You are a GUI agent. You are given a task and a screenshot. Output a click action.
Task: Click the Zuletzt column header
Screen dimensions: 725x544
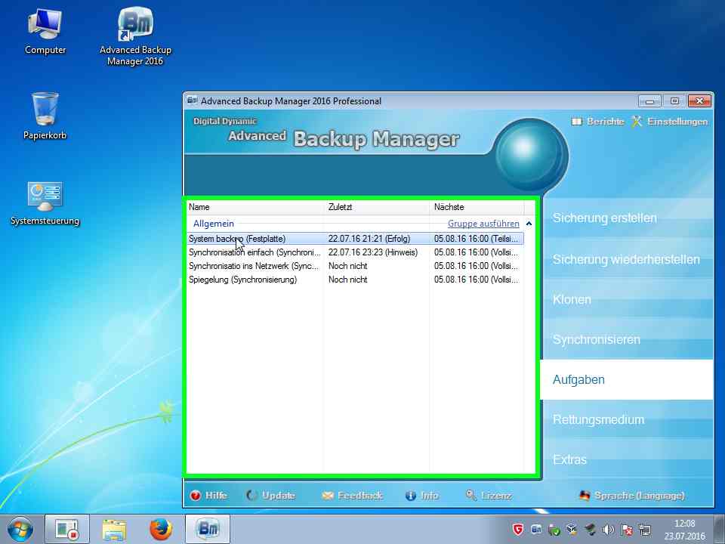(x=377, y=207)
